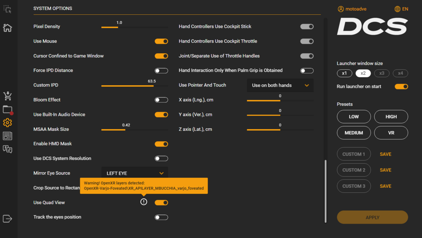The height and width of the screenshot is (238, 422).
Task: Select launcher window size x1
Action: click(x=344, y=73)
